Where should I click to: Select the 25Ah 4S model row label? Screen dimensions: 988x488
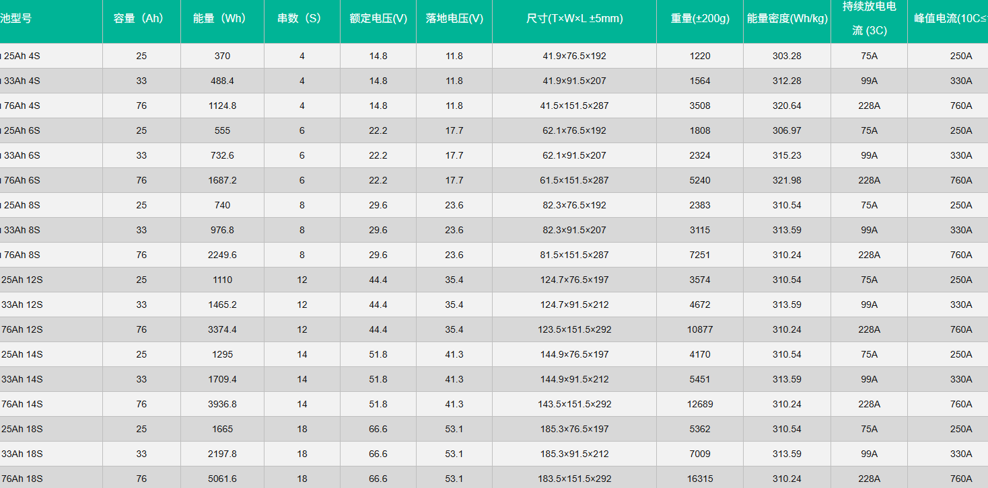click(22, 56)
